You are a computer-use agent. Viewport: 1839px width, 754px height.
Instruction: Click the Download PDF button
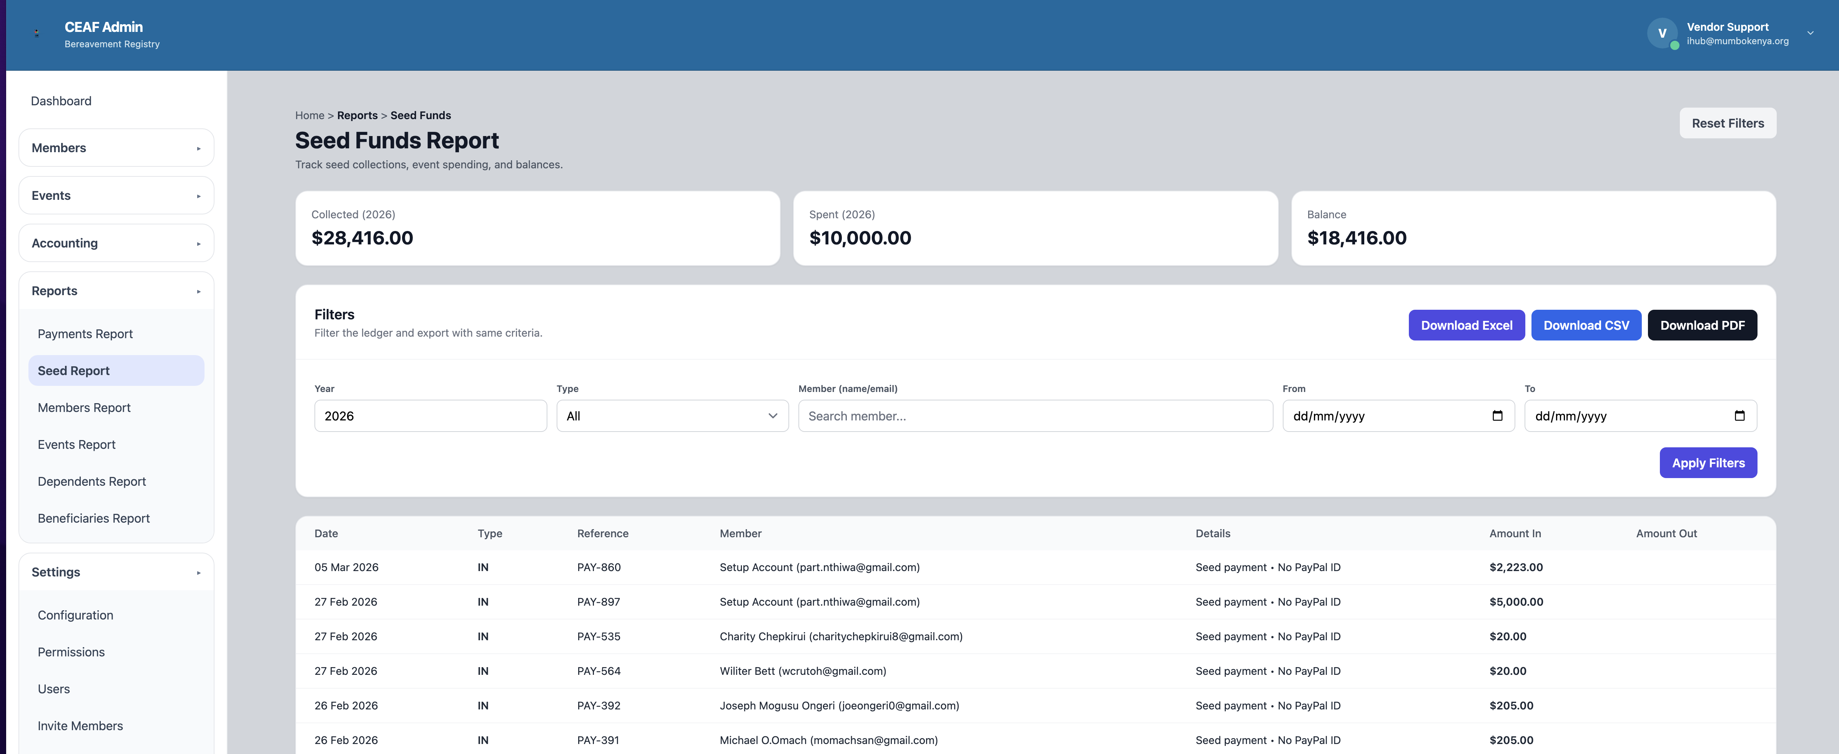point(1702,325)
